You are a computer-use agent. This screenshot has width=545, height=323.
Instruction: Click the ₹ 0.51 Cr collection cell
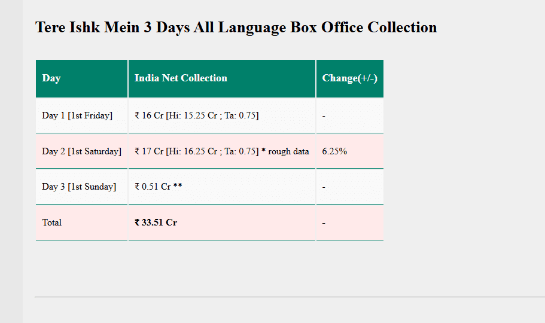point(153,187)
